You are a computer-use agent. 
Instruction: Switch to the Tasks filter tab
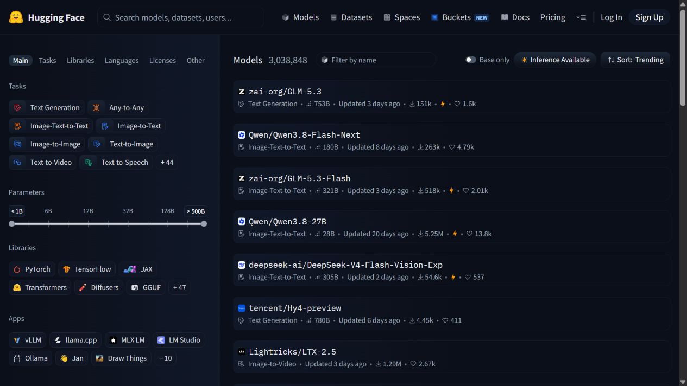coord(47,60)
